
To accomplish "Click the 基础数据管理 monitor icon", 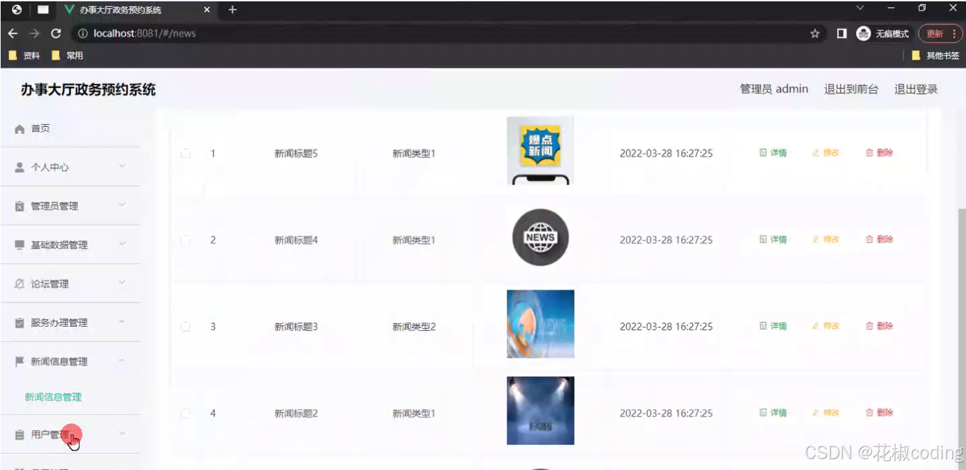I will pos(20,245).
